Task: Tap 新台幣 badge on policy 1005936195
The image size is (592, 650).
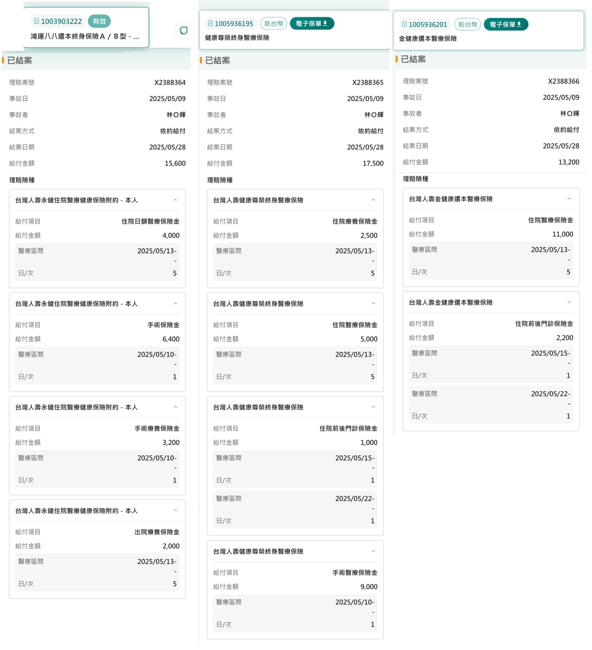Action: 273,23
